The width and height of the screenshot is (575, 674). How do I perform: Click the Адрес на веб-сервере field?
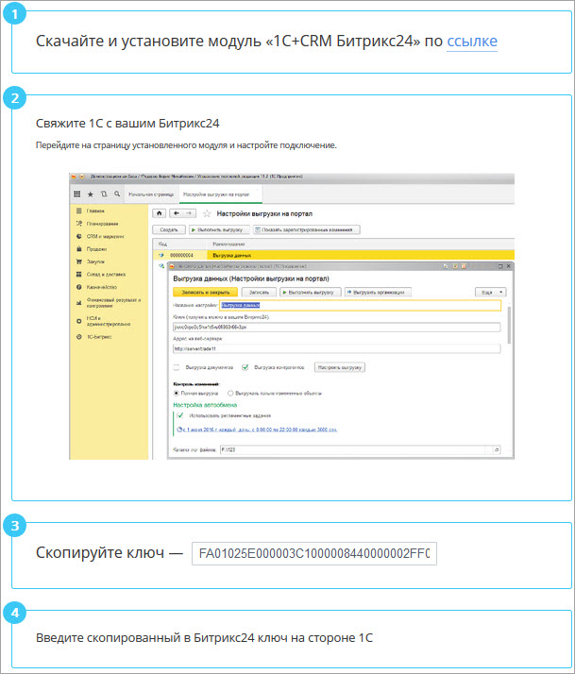tap(337, 349)
